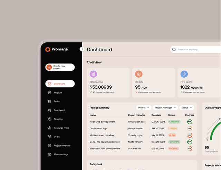Expand the Project filter dropdown
The width and height of the screenshot is (221, 170).
pos(144,108)
